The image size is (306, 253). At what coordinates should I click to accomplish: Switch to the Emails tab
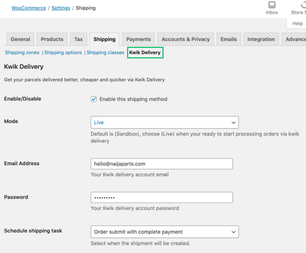[x=229, y=39]
